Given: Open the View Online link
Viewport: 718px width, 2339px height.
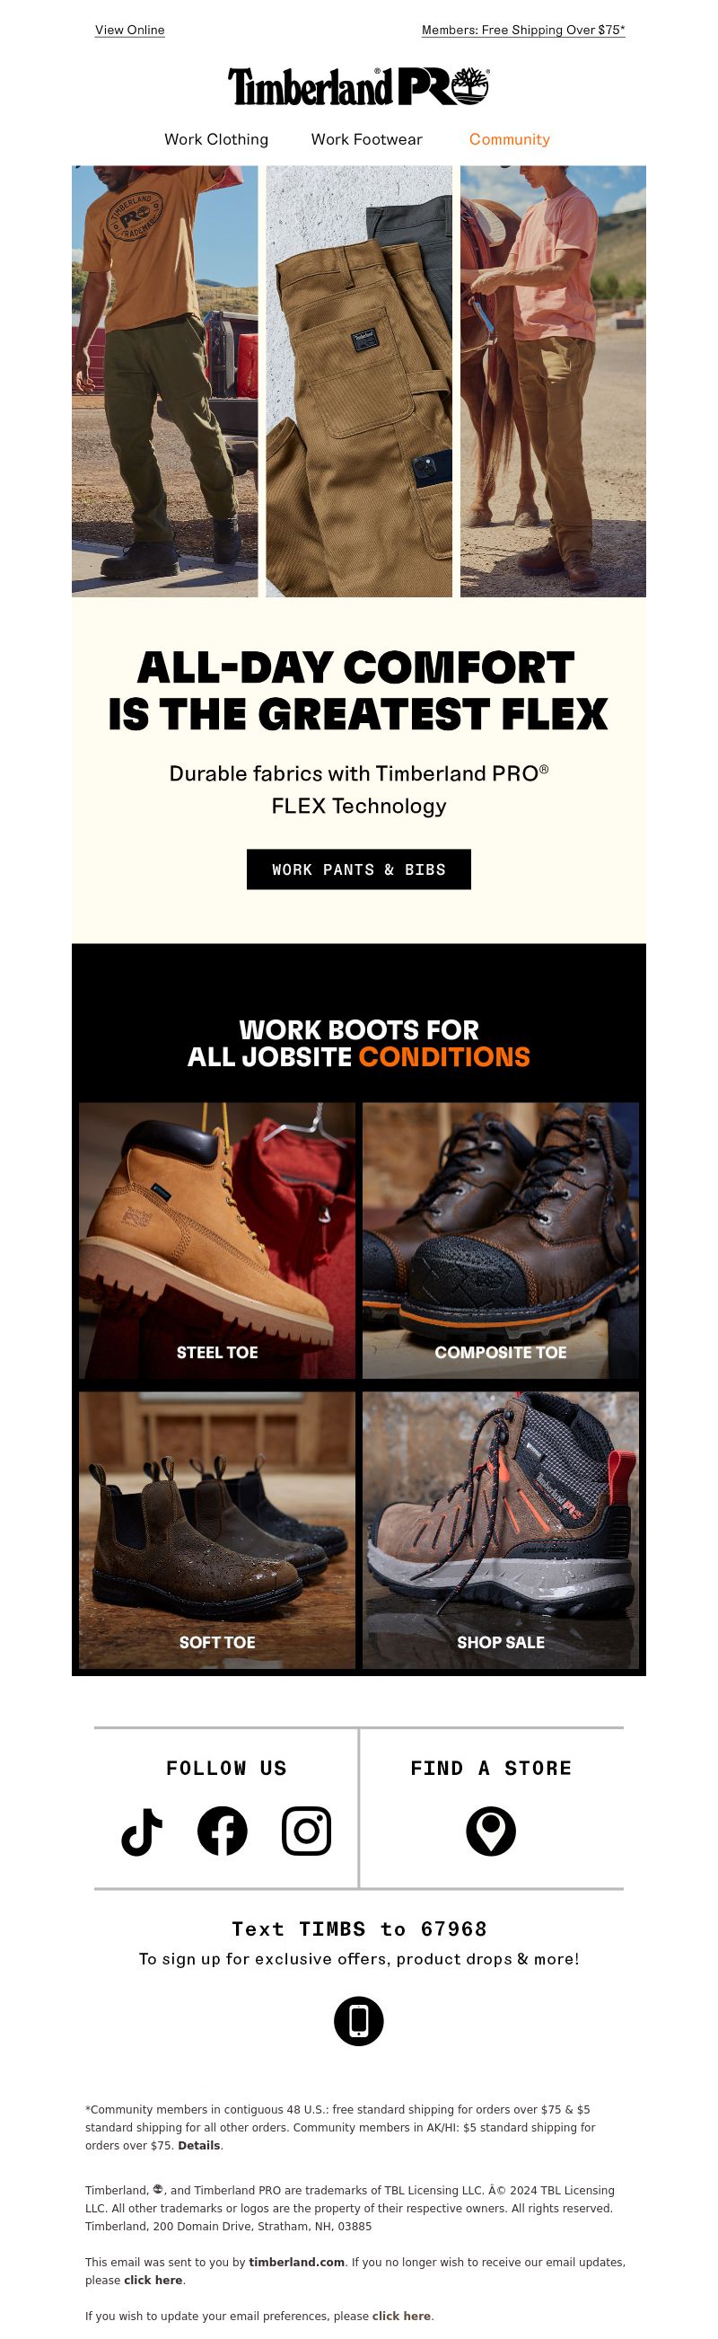Looking at the screenshot, I should coord(130,30).
